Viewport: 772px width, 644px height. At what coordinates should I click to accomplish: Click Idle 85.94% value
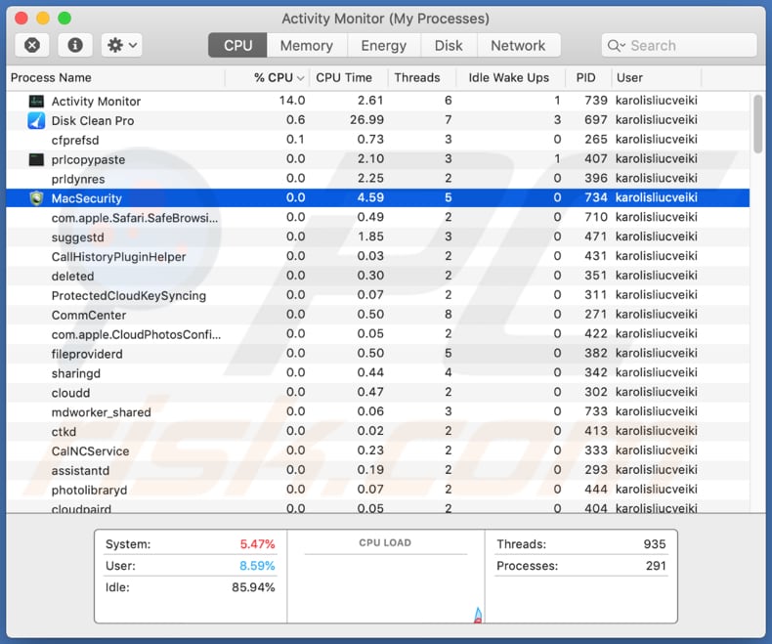tap(253, 587)
